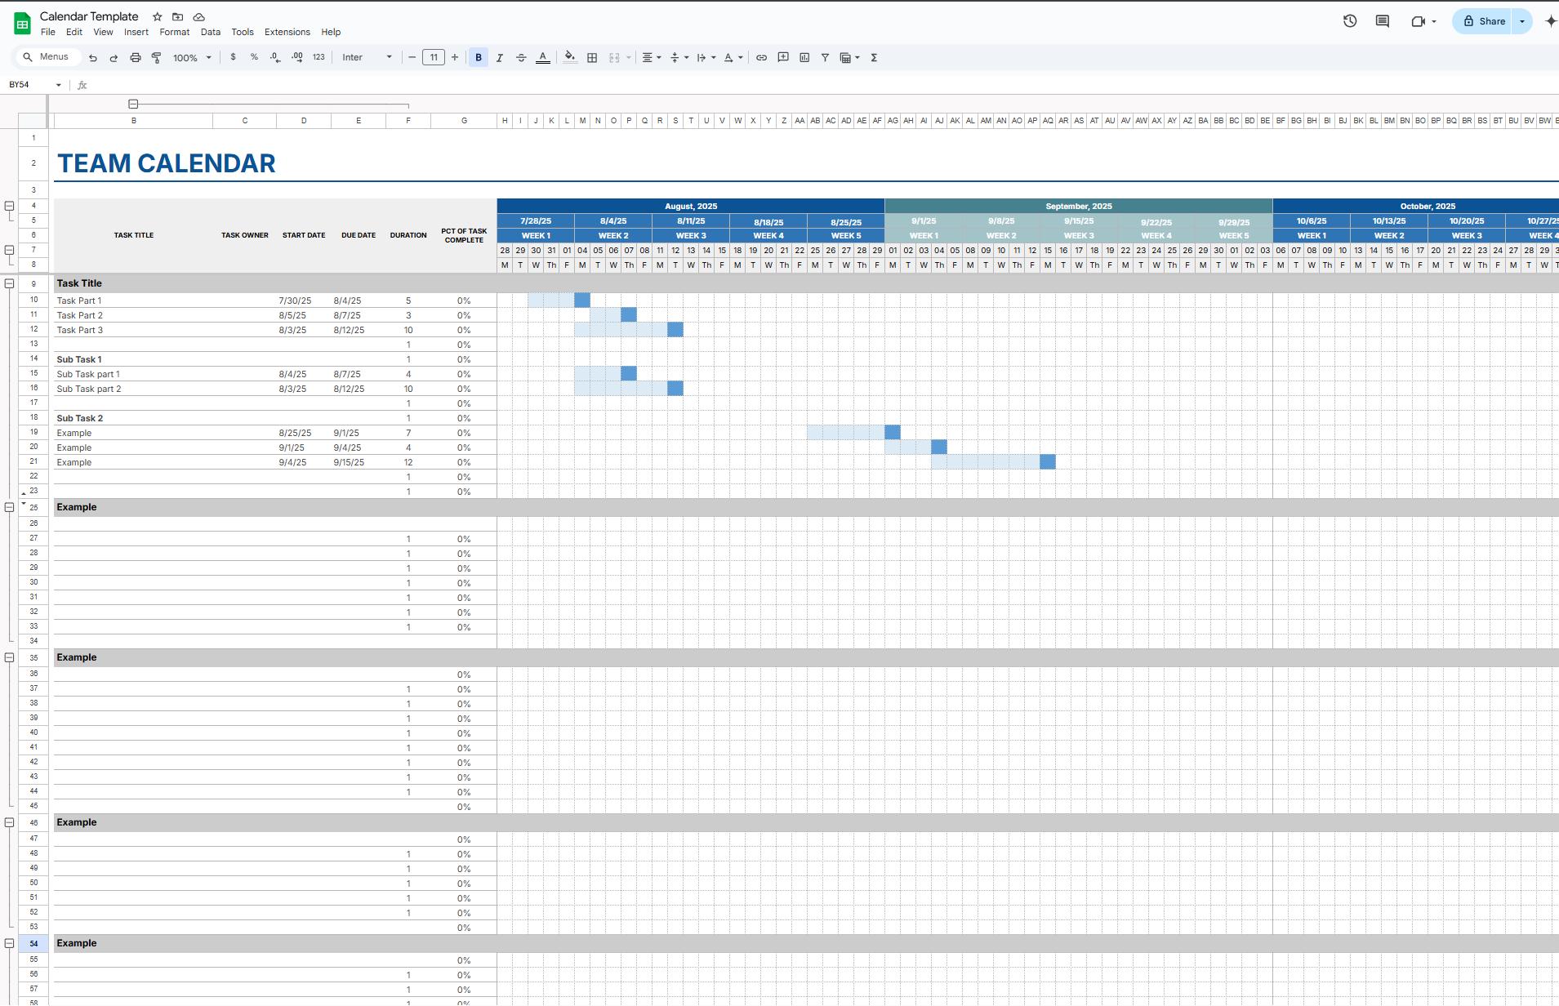The width and height of the screenshot is (1559, 1006).
Task: Open the horizontal align dropdown
Action: point(652,58)
